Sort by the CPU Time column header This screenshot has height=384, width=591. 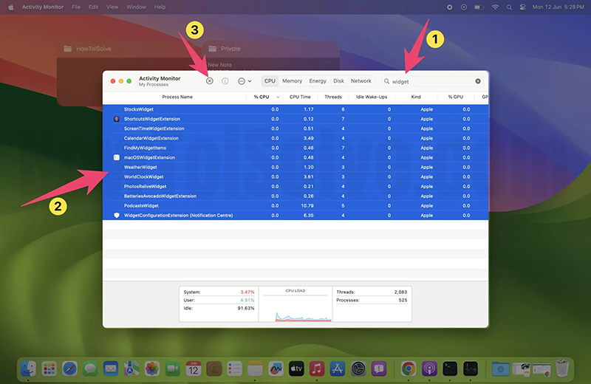(x=300, y=97)
